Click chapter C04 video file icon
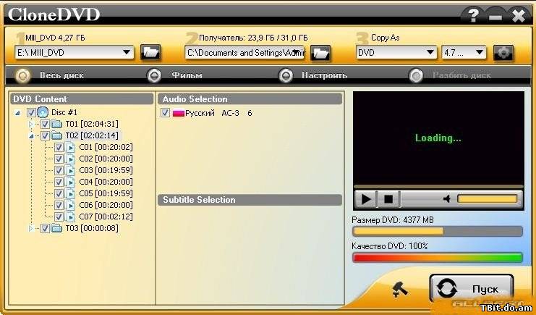 pos(70,182)
